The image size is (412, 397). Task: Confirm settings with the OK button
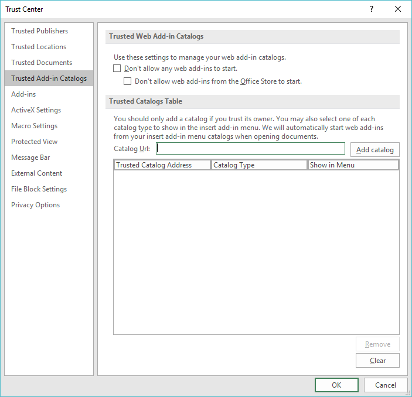336,385
